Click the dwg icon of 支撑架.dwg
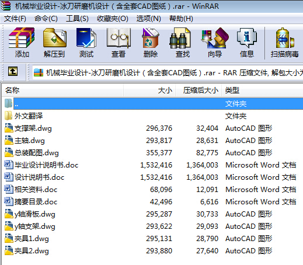 click(9, 128)
